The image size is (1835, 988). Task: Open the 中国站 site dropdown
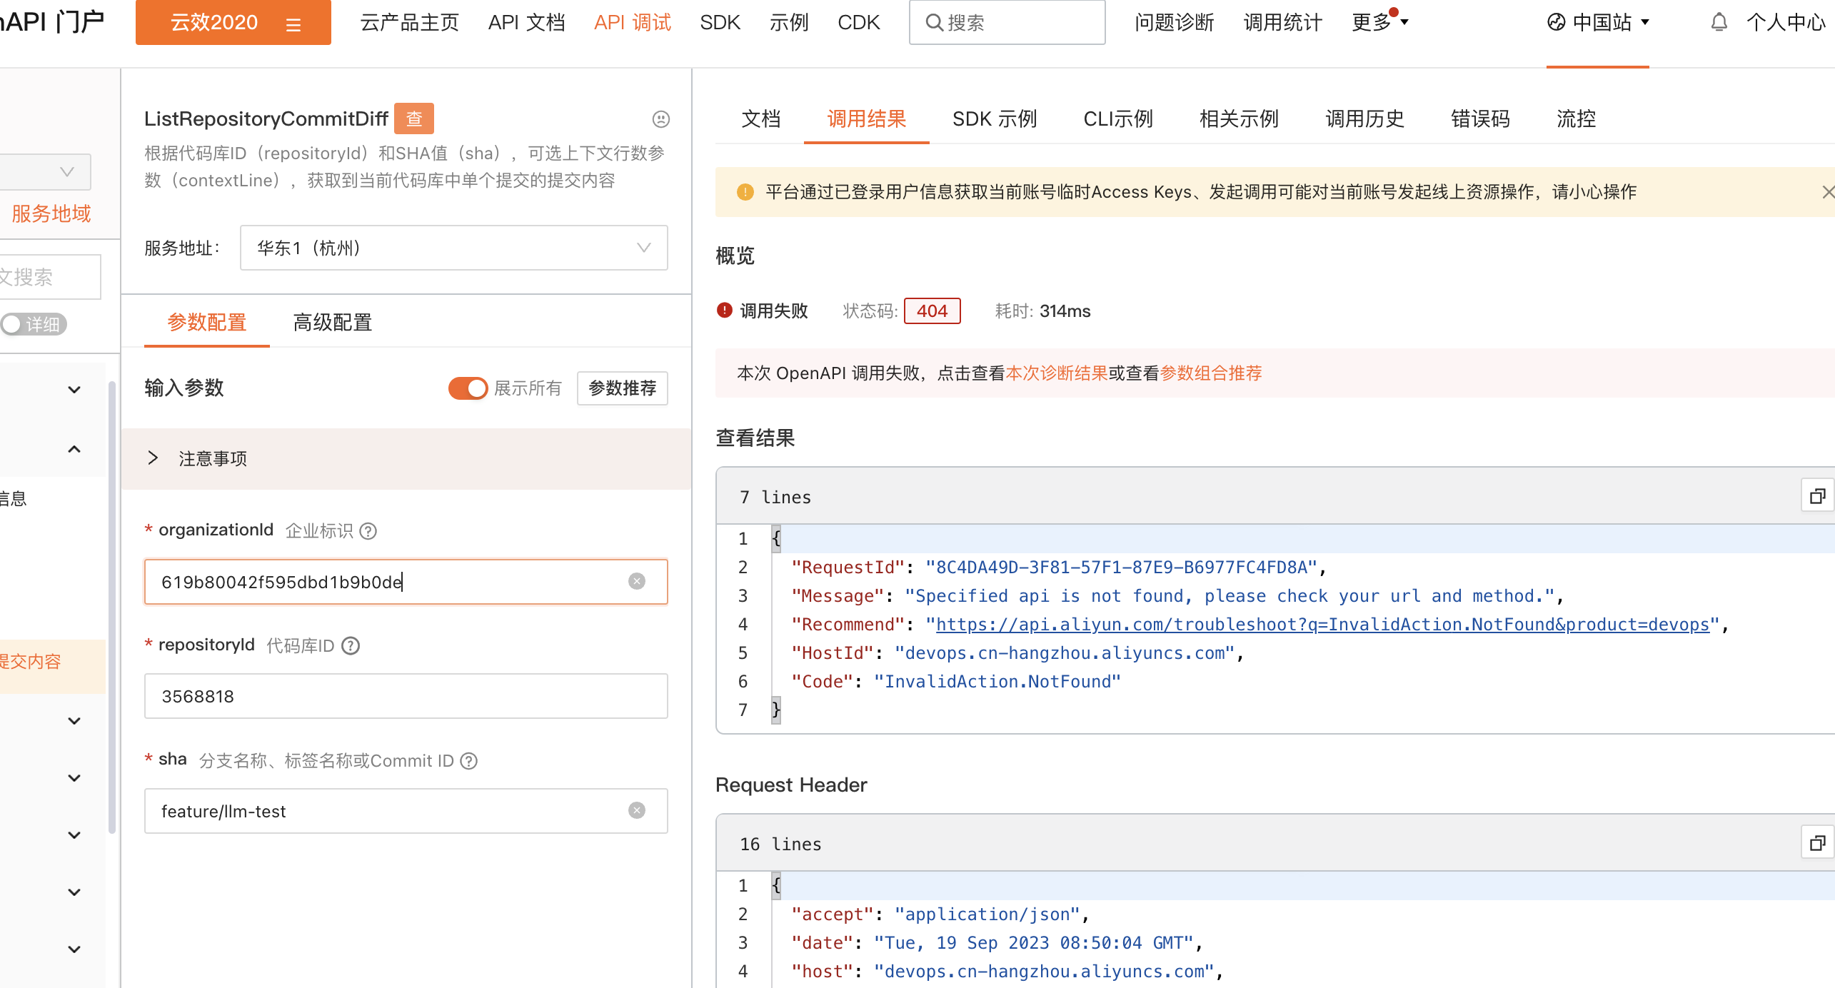click(1599, 23)
